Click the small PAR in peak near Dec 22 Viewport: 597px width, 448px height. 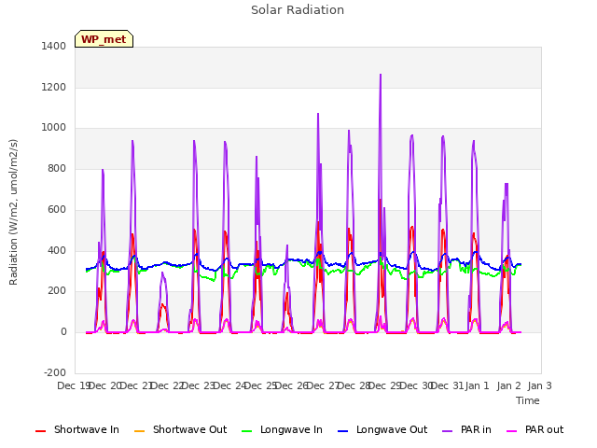coord(162,273)
